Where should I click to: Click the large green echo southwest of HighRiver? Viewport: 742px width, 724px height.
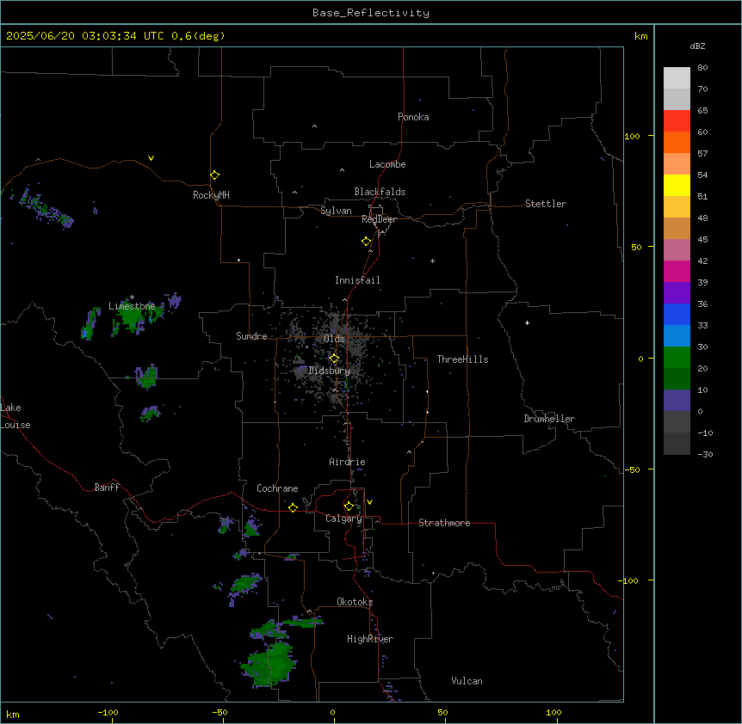[269, 663]
